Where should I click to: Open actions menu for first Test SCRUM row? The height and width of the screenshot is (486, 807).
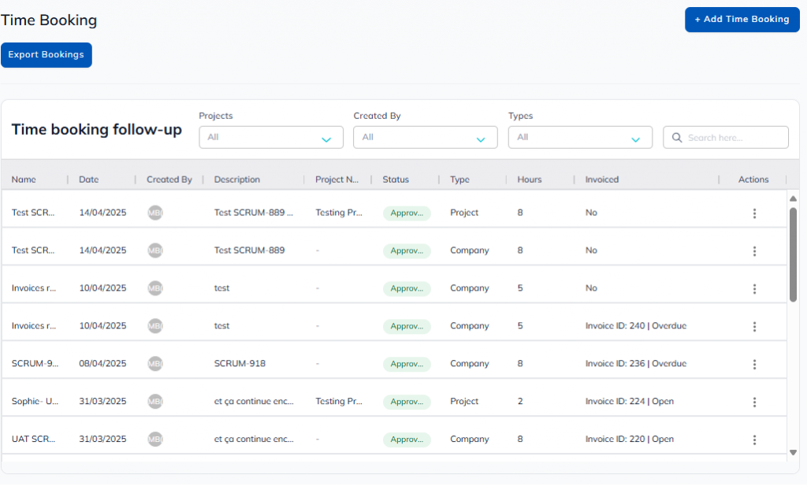[x=754, y=213]
